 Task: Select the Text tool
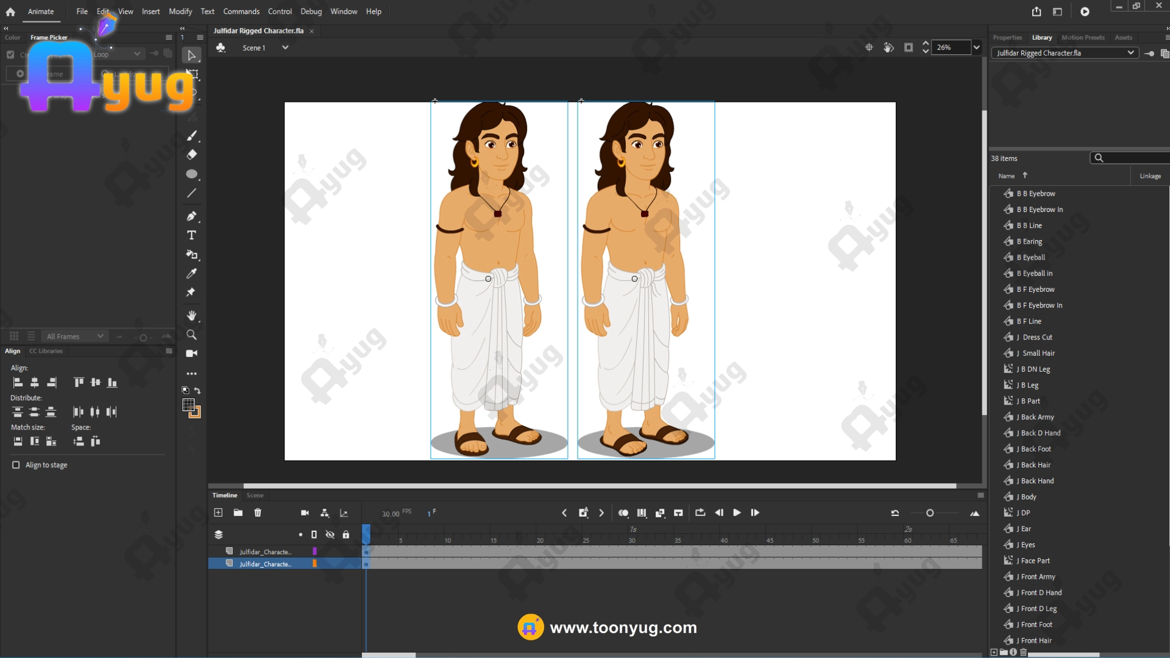click(191, 235)
